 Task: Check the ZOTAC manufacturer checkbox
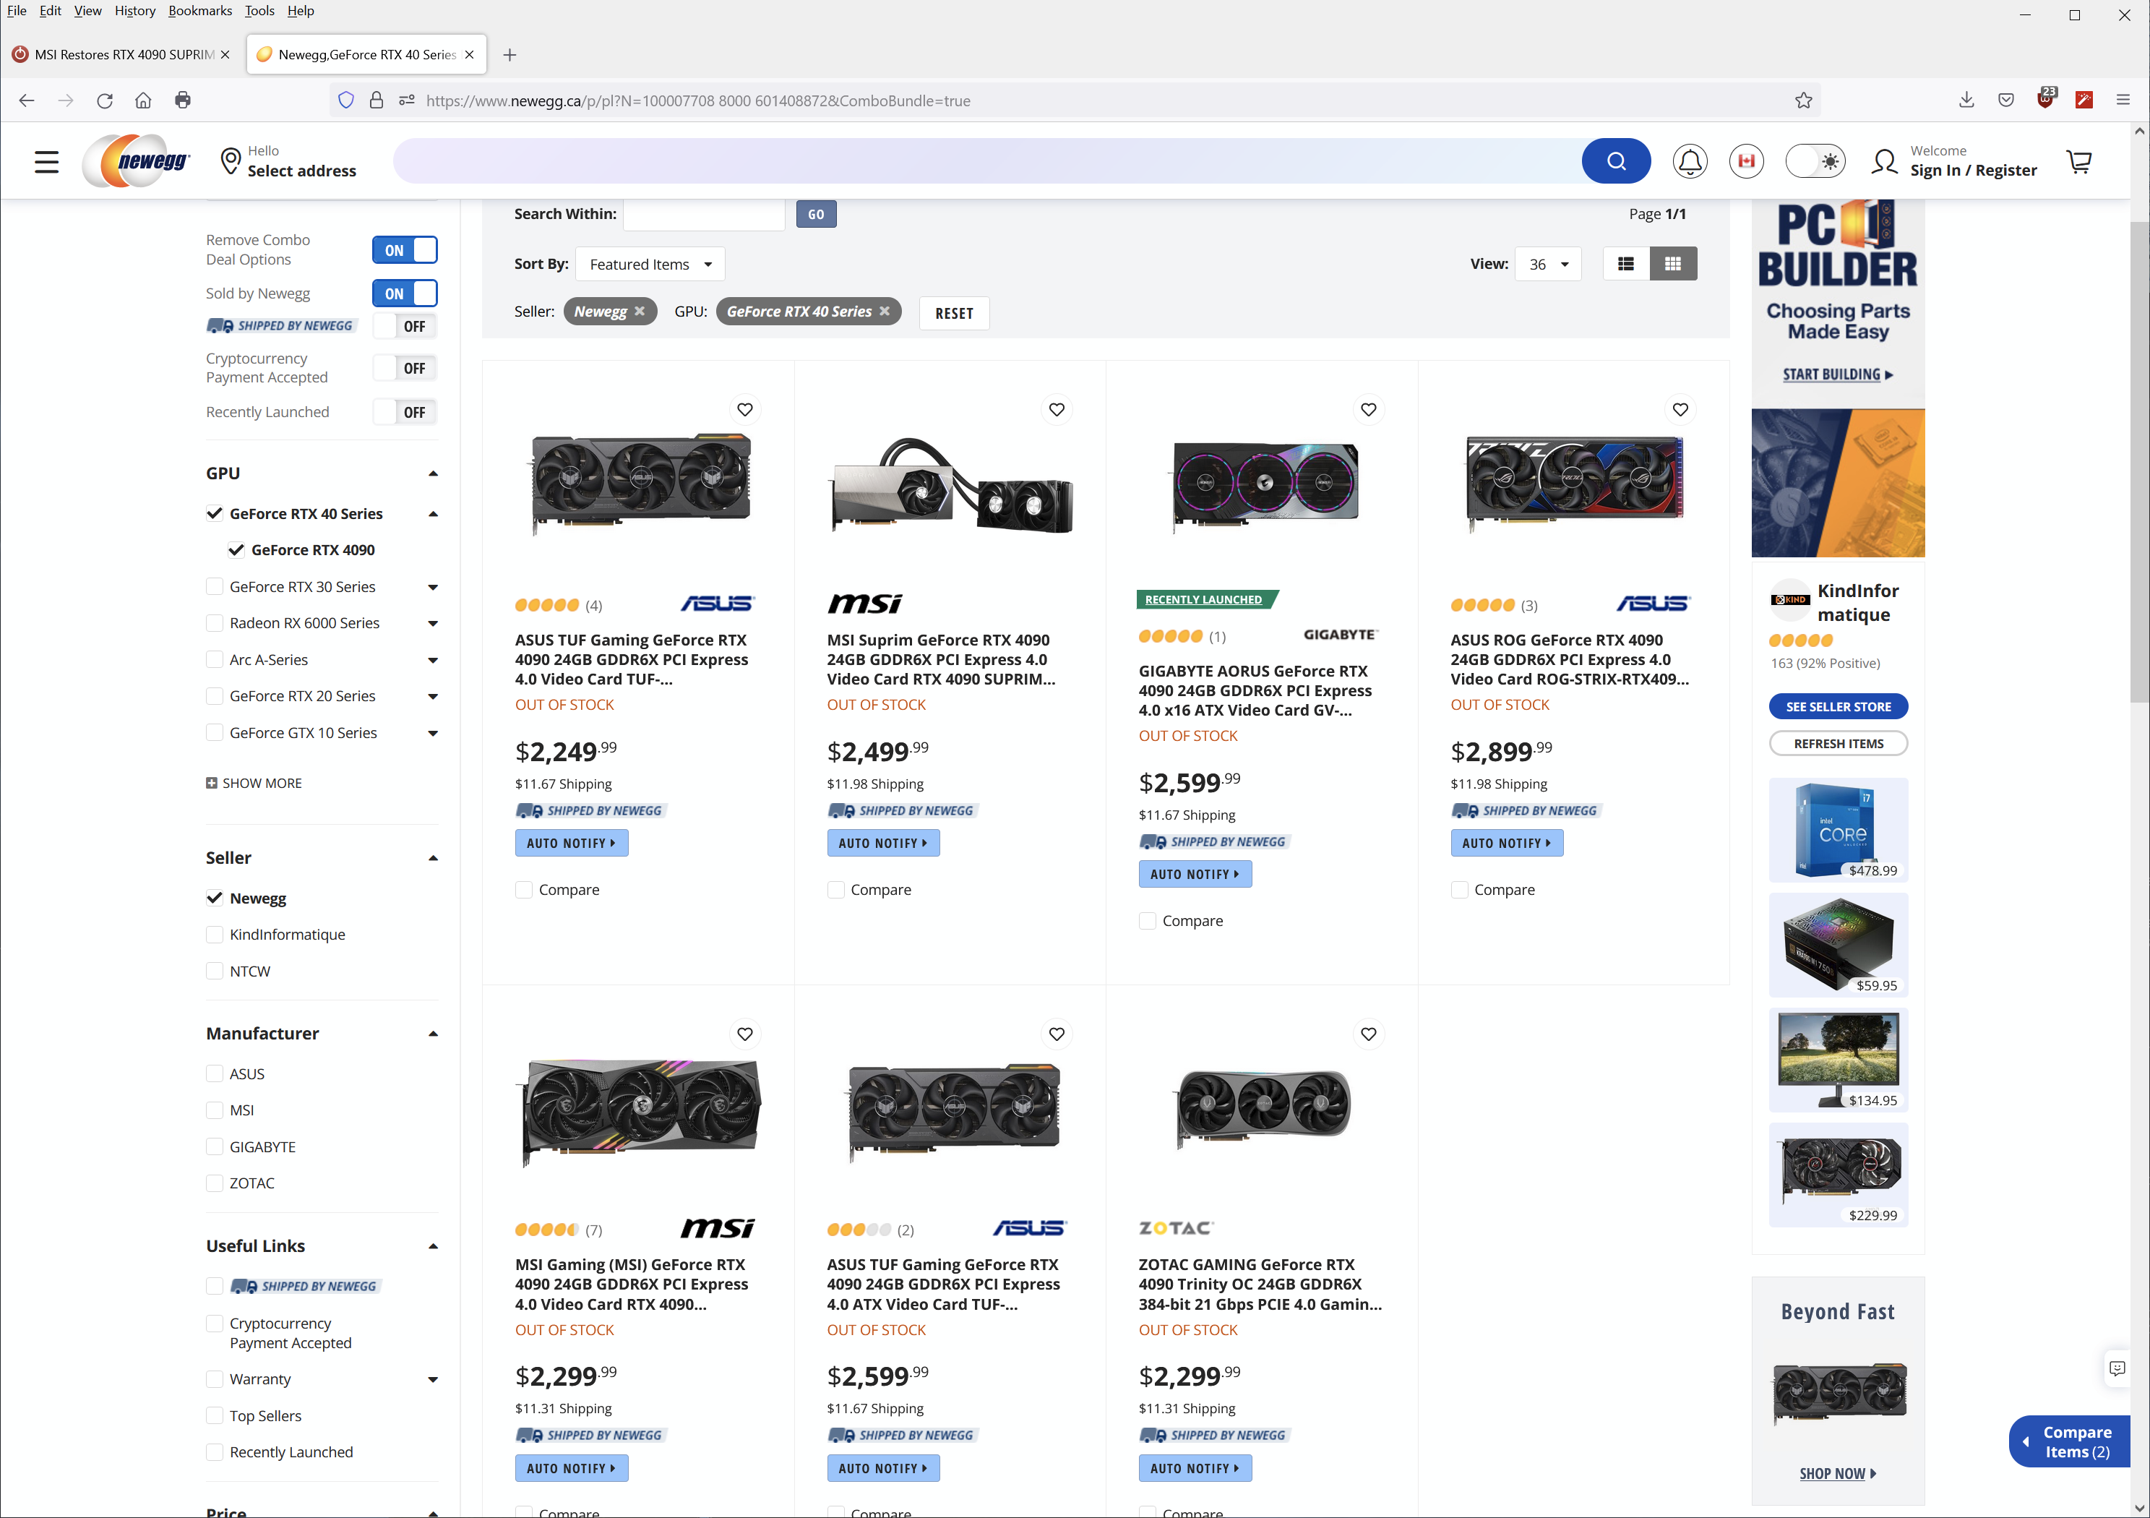pos(215,1183)
